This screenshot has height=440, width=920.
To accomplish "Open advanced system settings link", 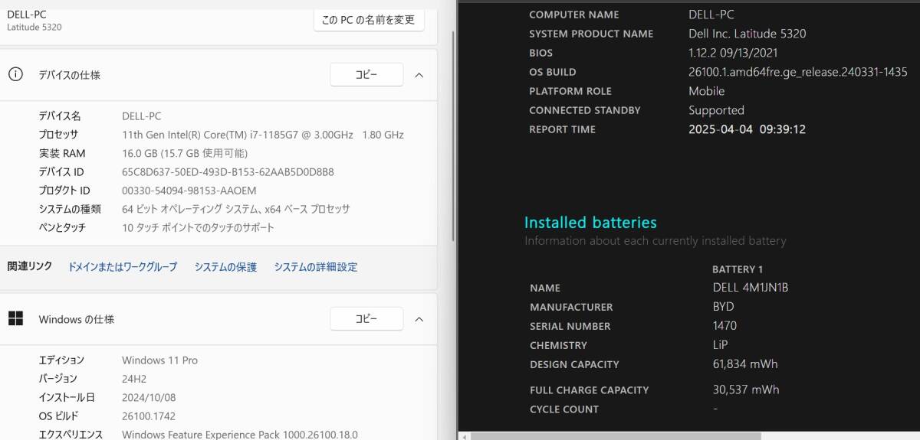I will (x=316, y=267).
